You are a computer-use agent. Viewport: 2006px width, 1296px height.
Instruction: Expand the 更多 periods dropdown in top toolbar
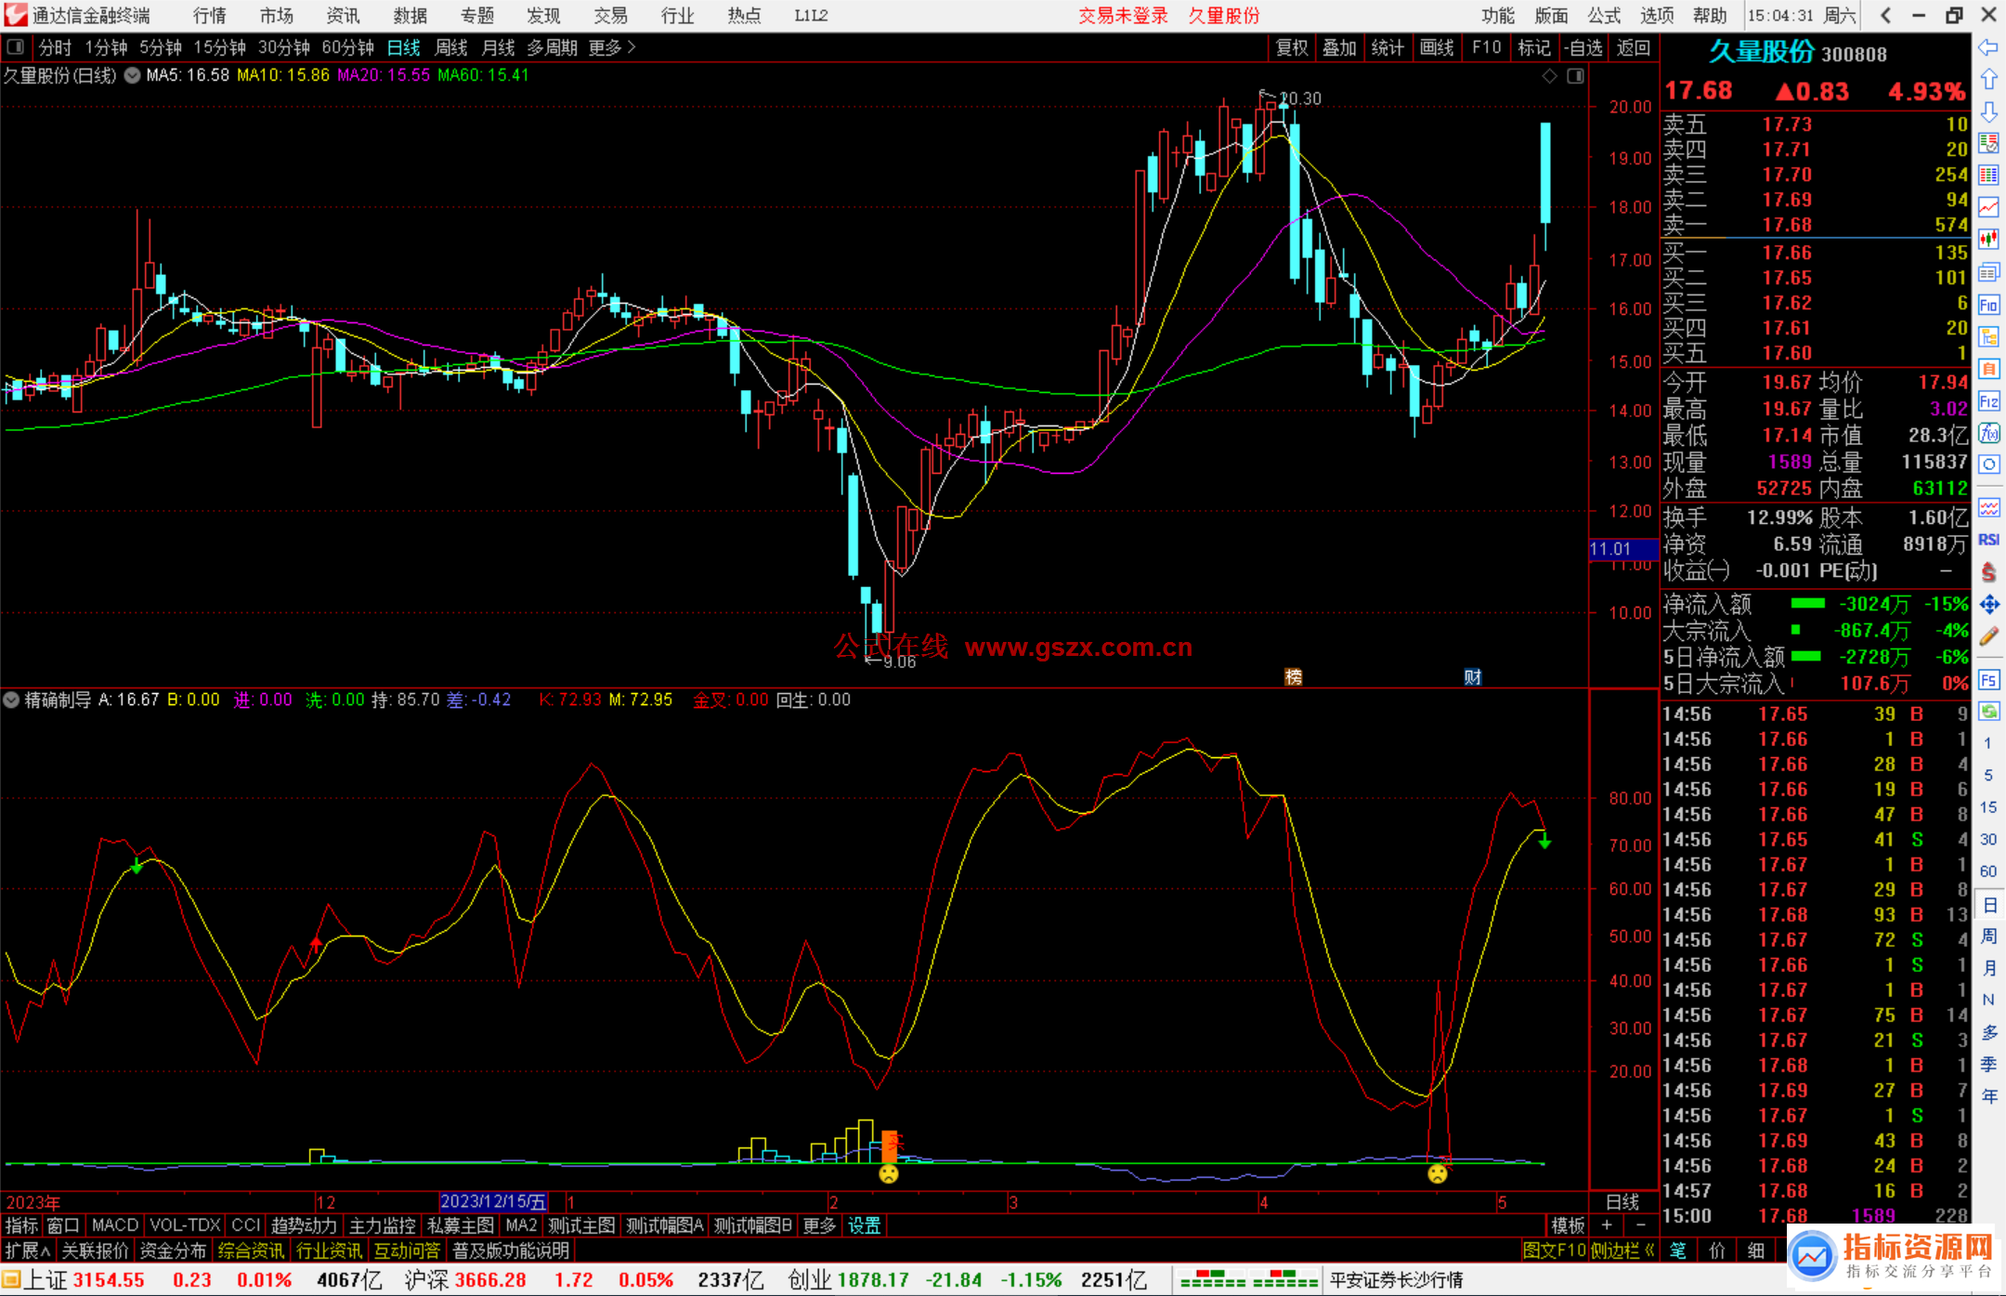point(612,47)
